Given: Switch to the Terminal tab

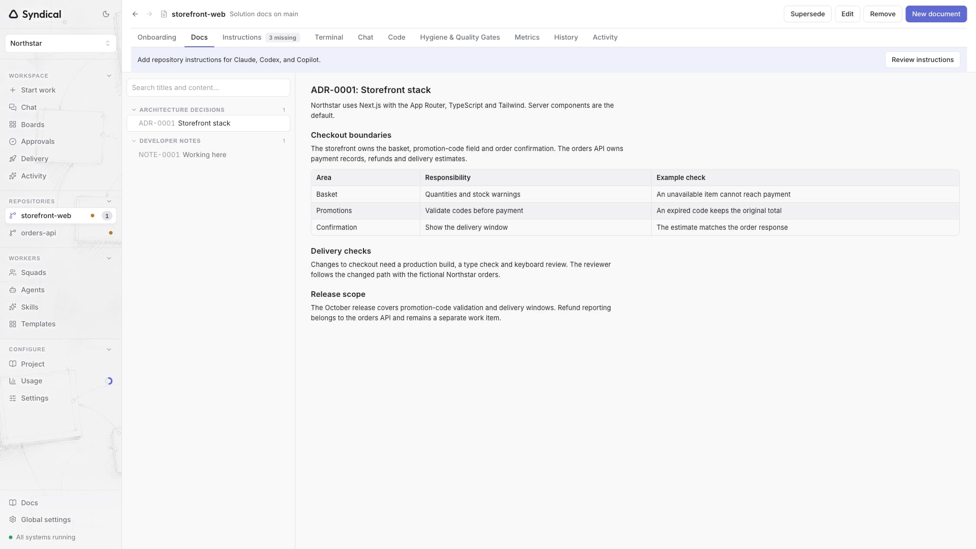Looking at the screenshot, I should point(328,37).
